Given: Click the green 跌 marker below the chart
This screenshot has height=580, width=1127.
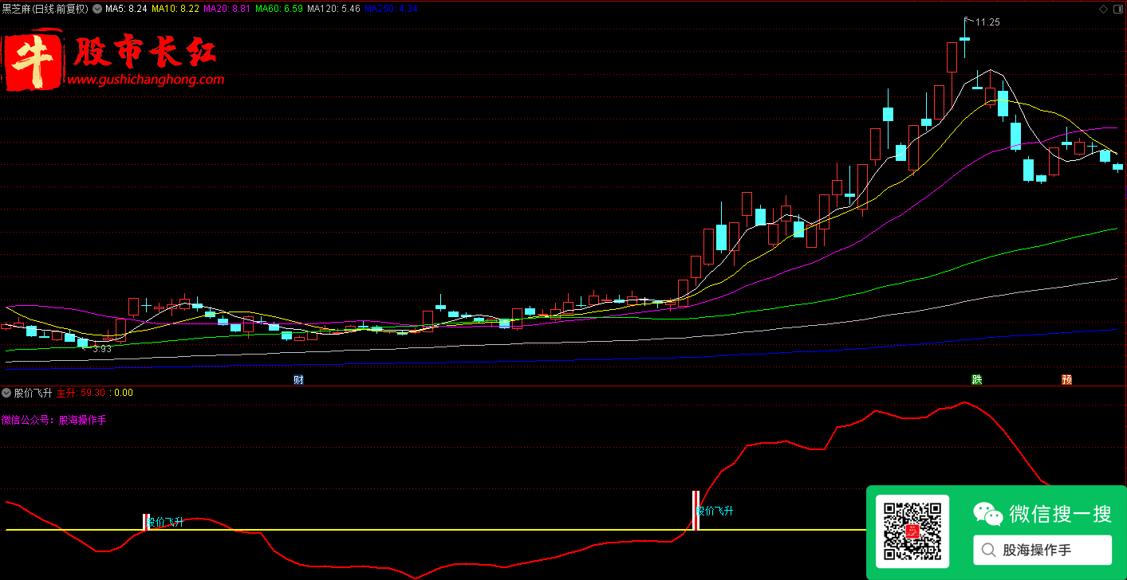Looking at the screenshot, I should [x=976, y=379].
